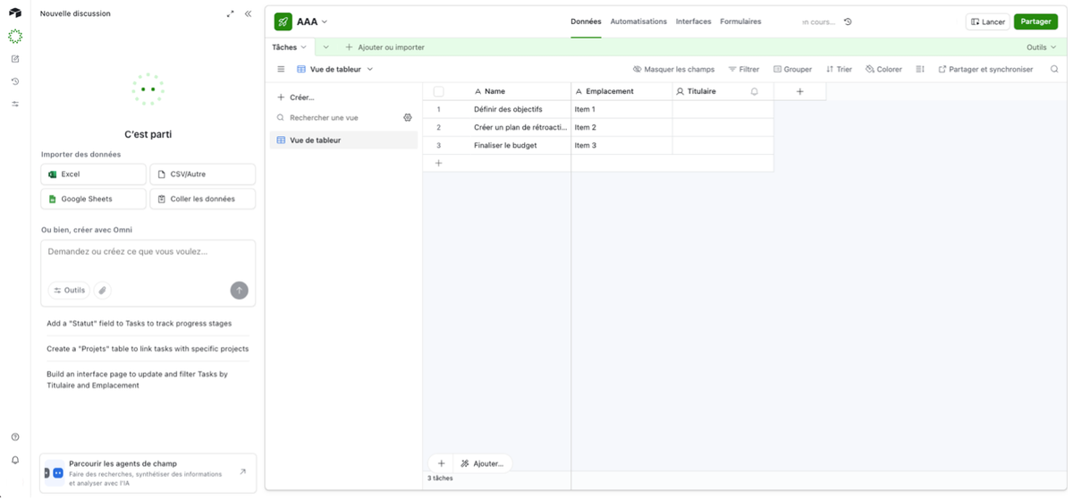Click the search magnifier in view toolbar
1073x500 pixels.
[x=1054, y=69]
